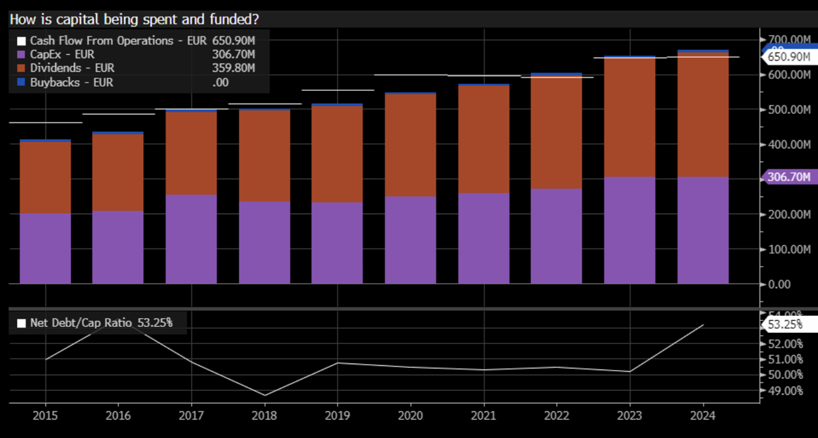Click the chart title 'How is capital being spent and funded?'

134,19
